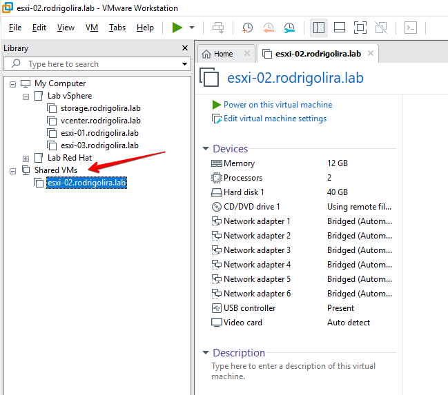Click Send Ctrl+Alt+Del toolbar icon
448x395 pixels.
(x=218, y=28)
